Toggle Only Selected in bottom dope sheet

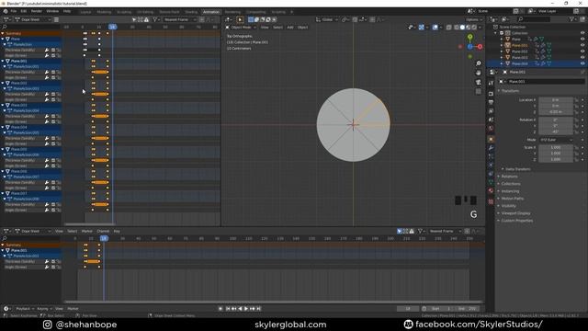400,231
